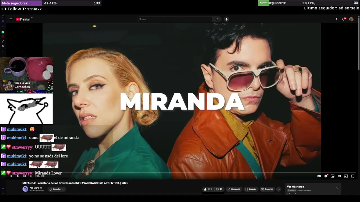Open X in browser sidebar
Viewport: 360px width, 202px height.
[3, 46]
